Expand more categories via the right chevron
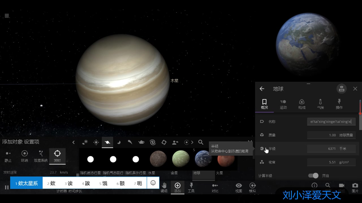 pos(193,142)
